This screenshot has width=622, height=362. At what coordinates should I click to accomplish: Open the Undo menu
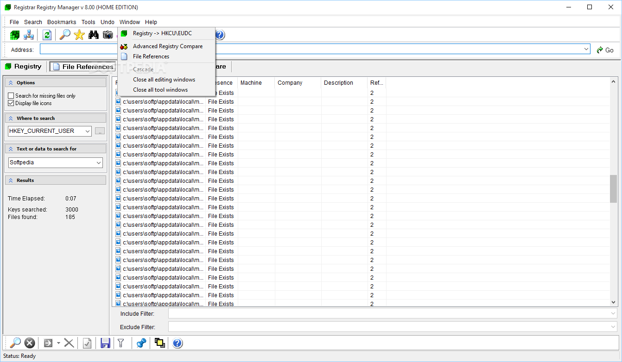click(108, 22)
